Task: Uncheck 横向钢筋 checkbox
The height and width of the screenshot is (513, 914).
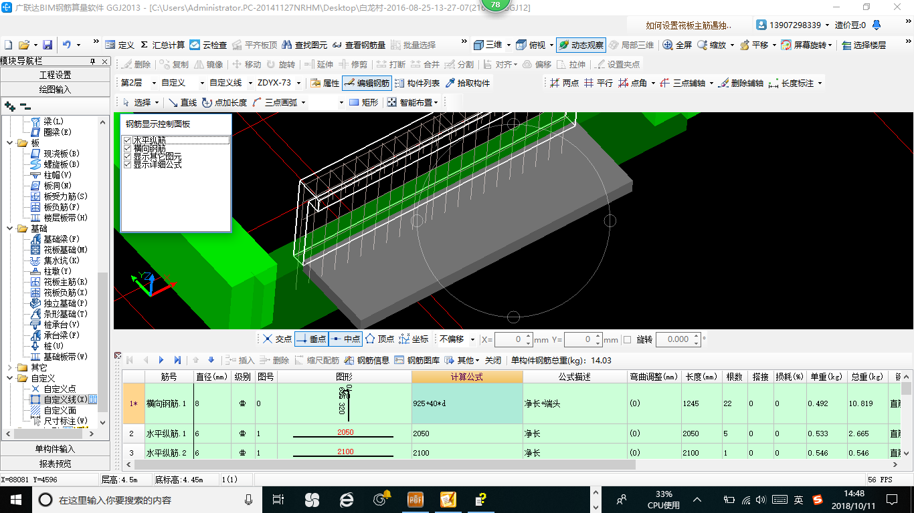Action: coord(127,148)
